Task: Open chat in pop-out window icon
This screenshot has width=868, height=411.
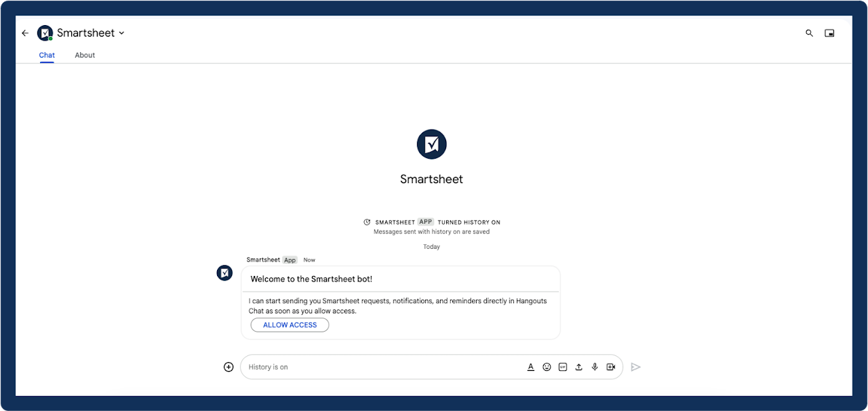Action: tap(829, 33)
